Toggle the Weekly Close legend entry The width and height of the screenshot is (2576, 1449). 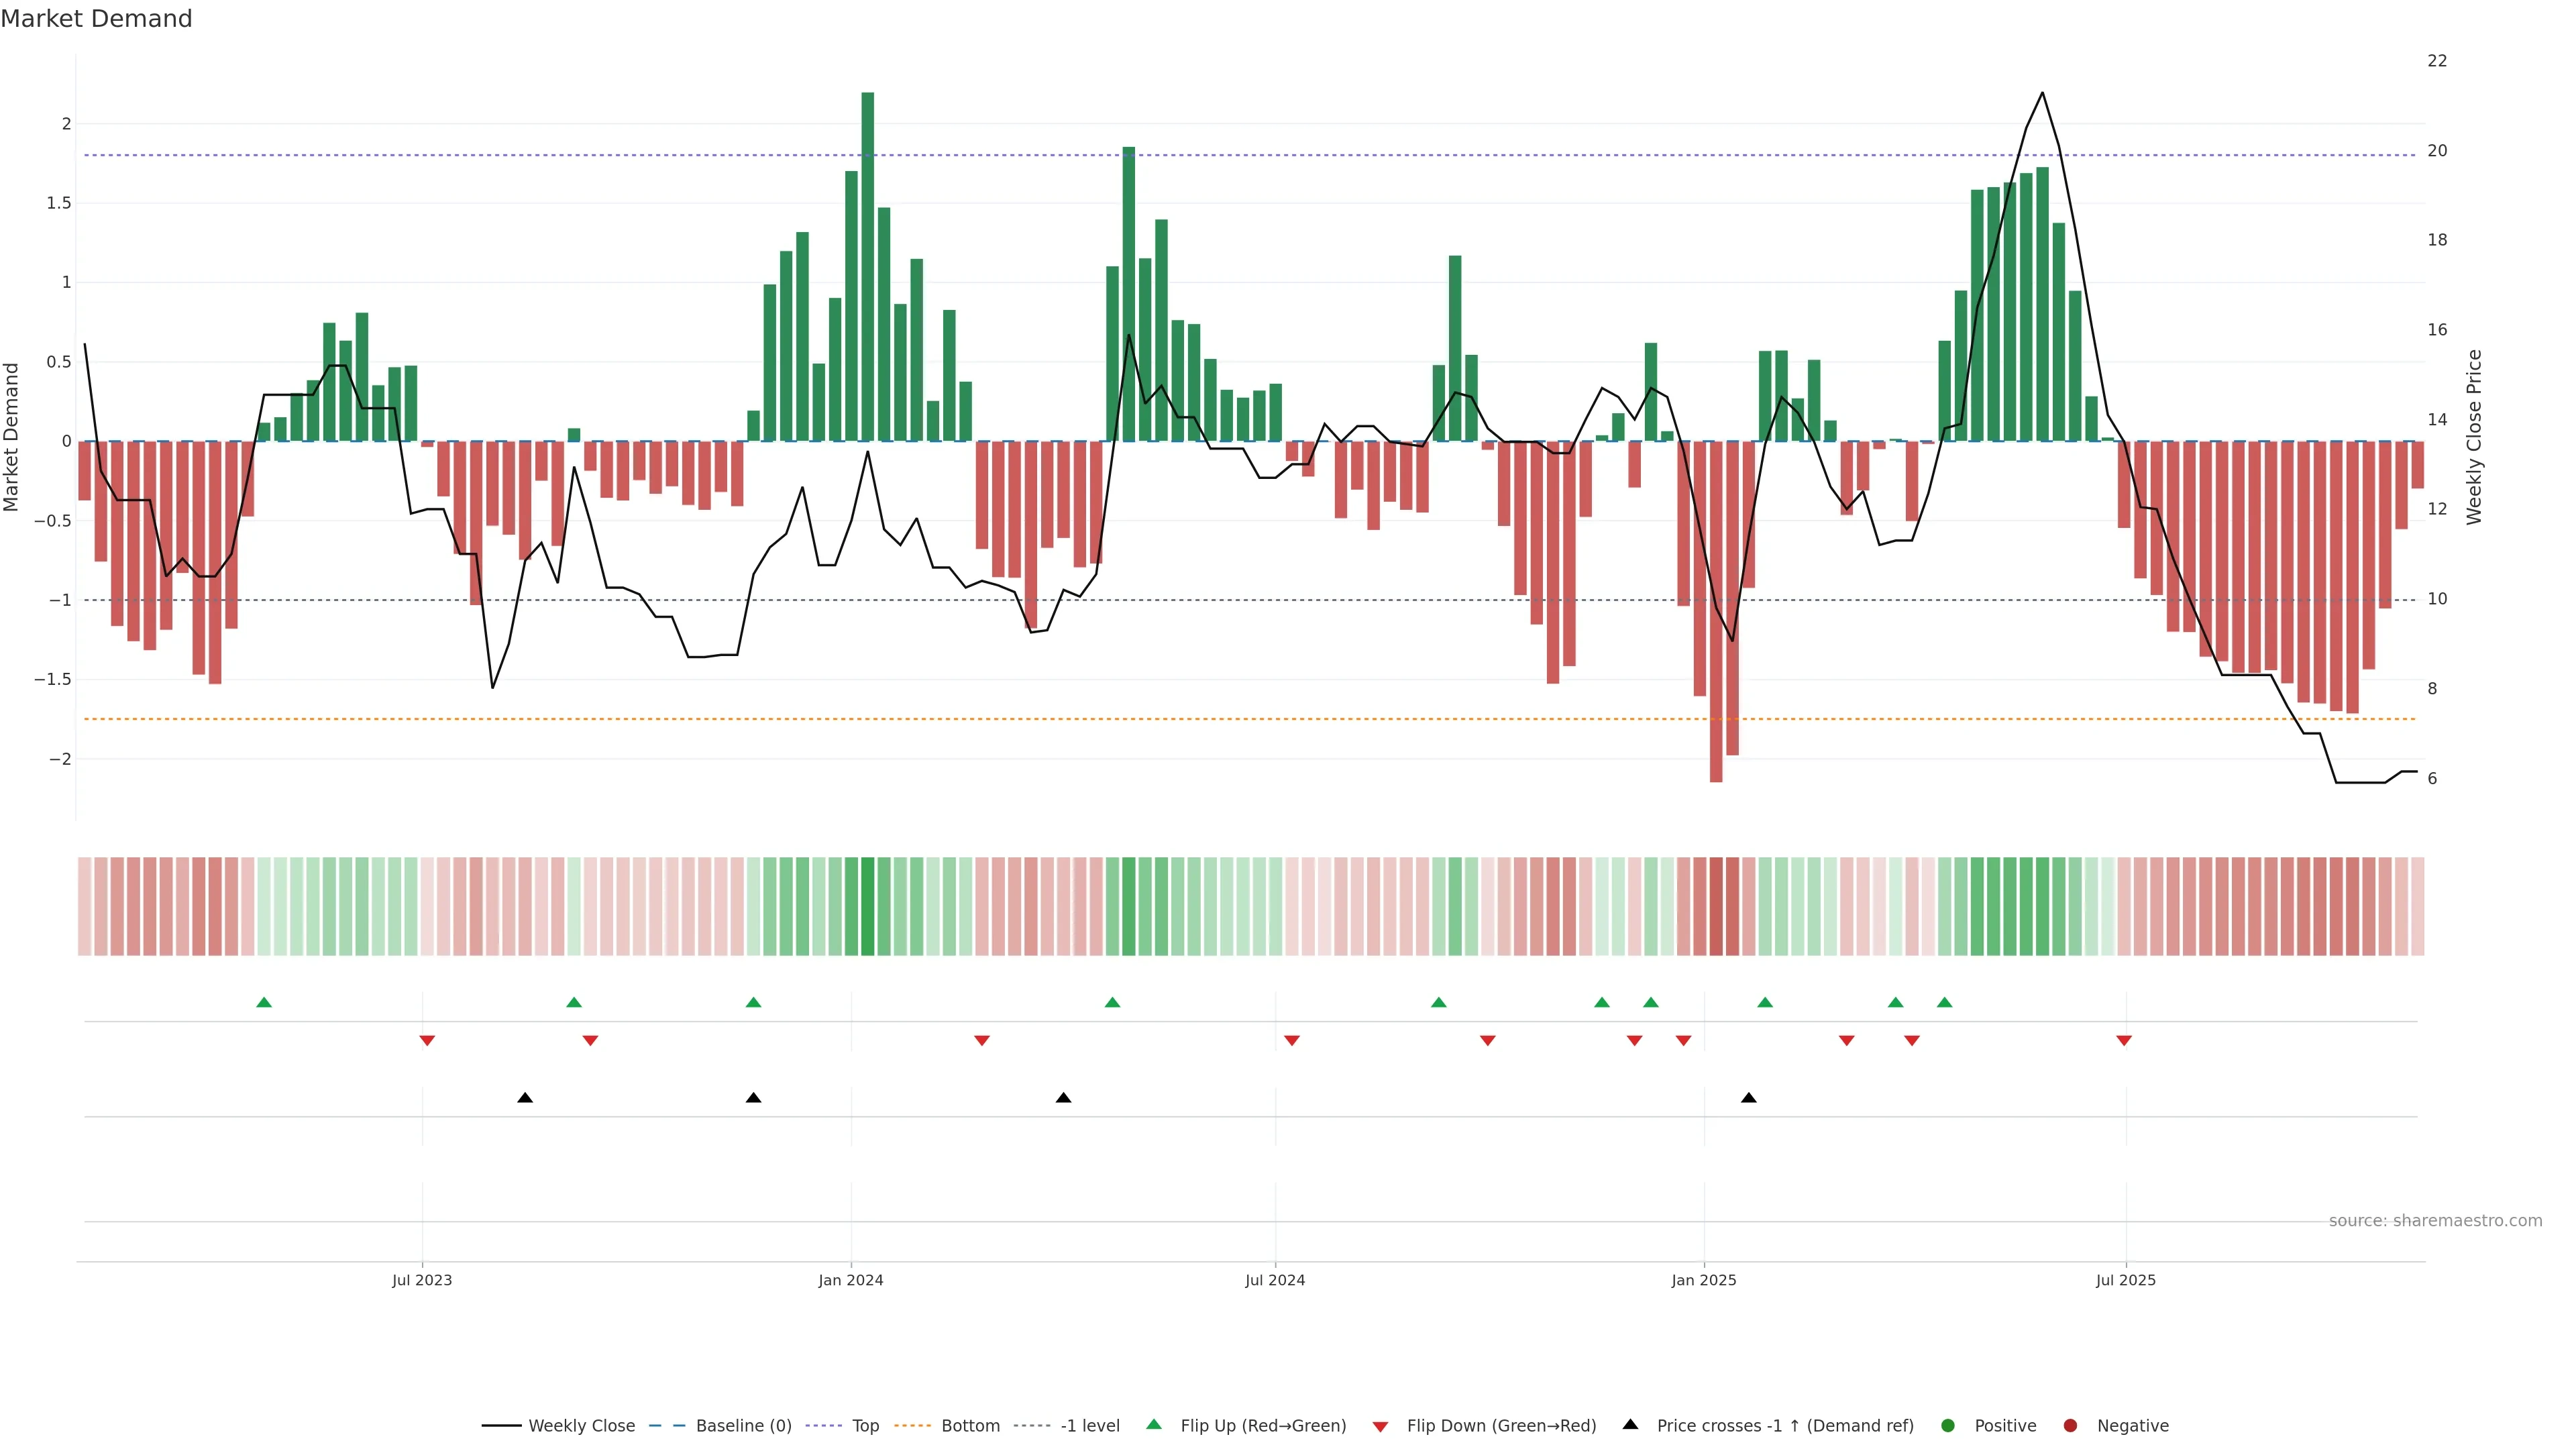pos(580,1426)
